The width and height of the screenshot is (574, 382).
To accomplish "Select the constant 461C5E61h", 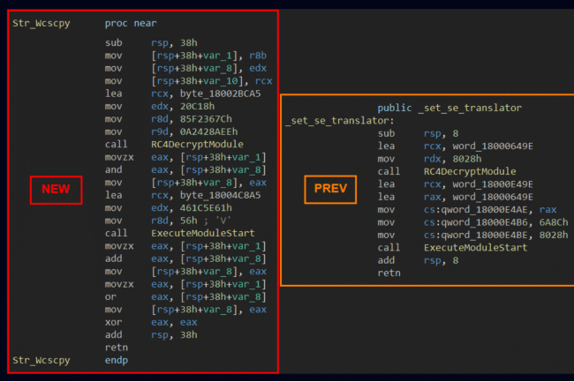I will point(206,208).
